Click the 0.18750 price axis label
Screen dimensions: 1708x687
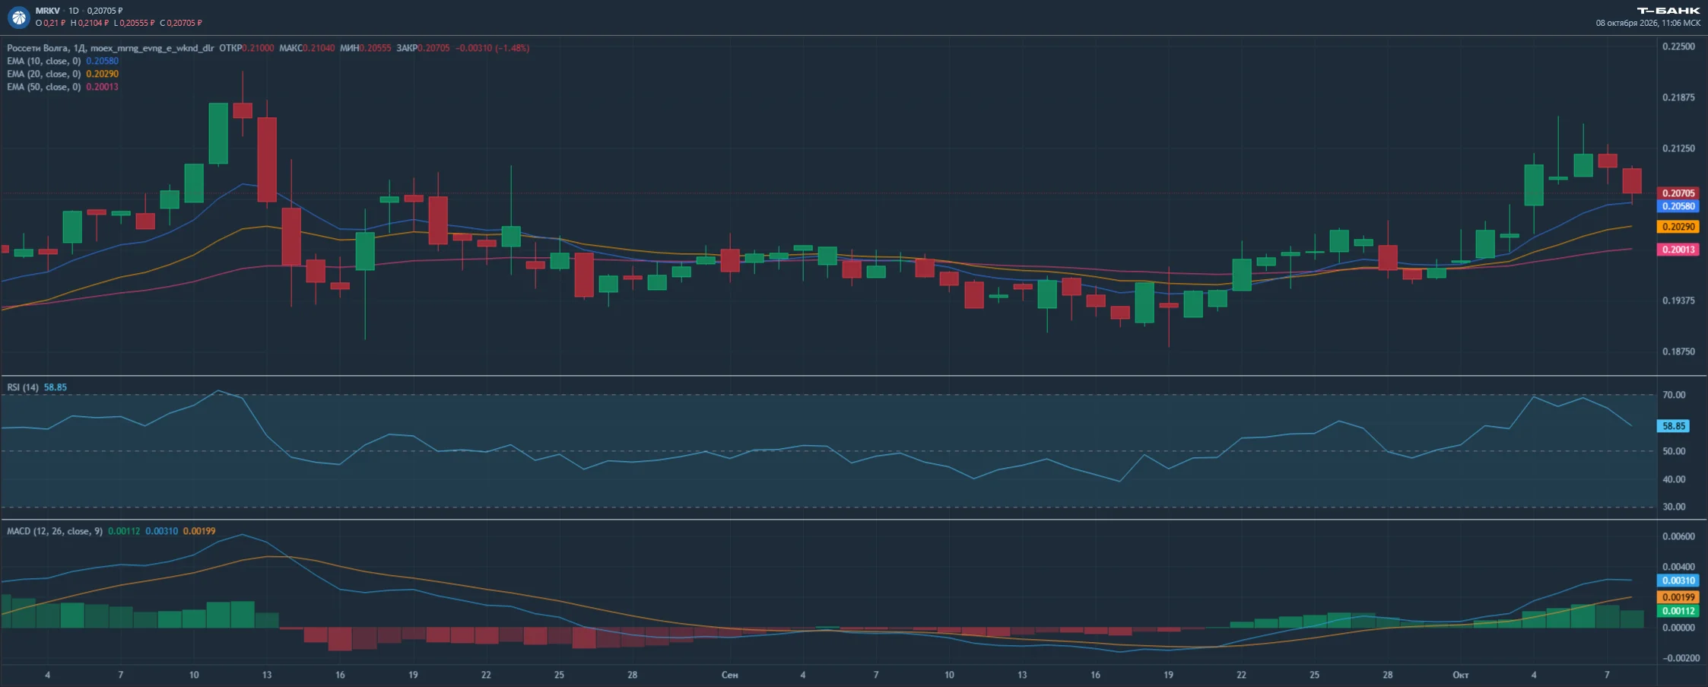pyautogui.click(x=1678, y=351)
